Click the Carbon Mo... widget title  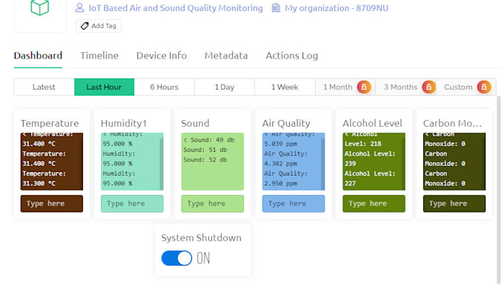[x=452, y=123]
